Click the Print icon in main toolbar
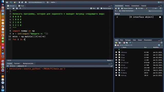 click(x=26, y=2)
